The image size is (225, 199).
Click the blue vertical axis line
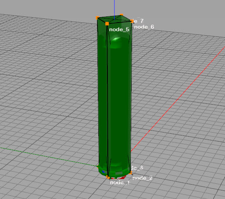click(x=114, y=9)
